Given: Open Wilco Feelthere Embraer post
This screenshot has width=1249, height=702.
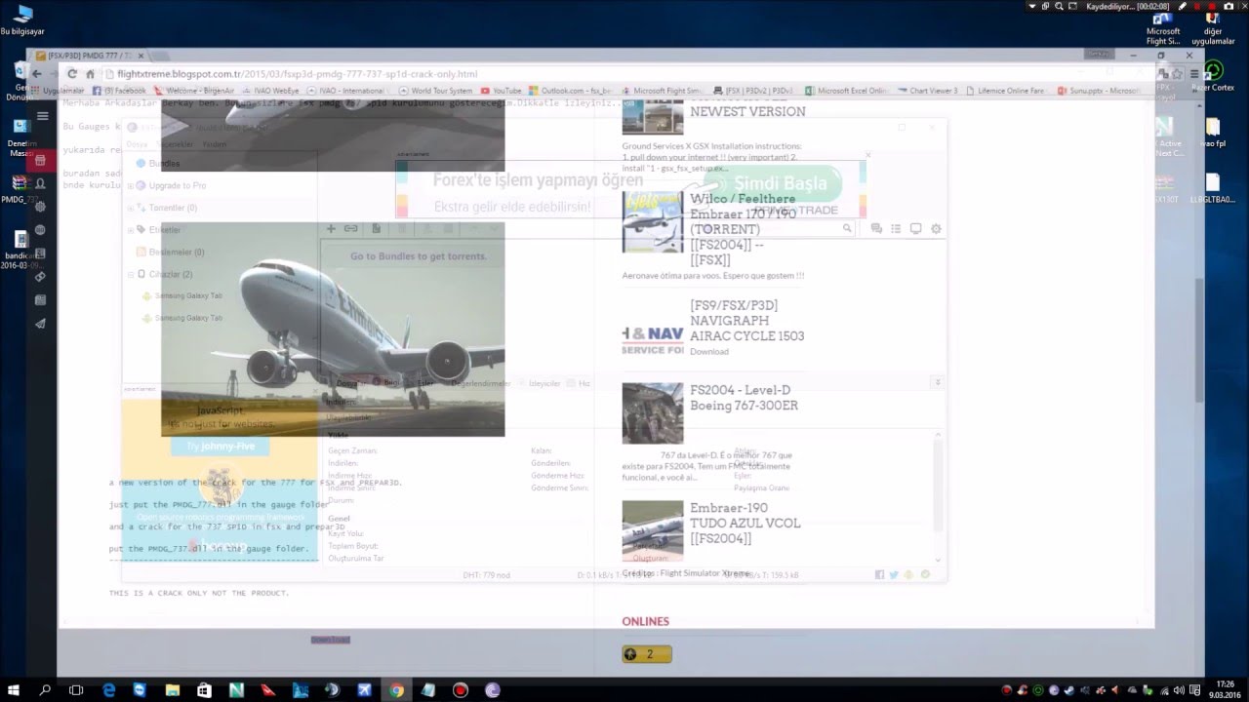Looking at the screenshot, I should pos(743,229).
